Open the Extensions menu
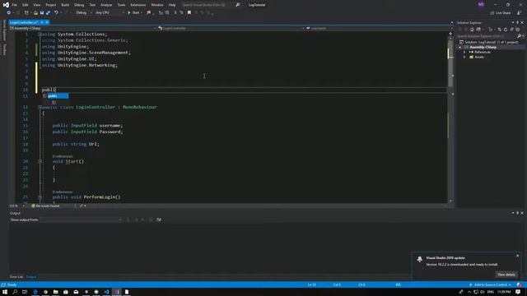Screen dimensions: 527x296 click(138, 5)
